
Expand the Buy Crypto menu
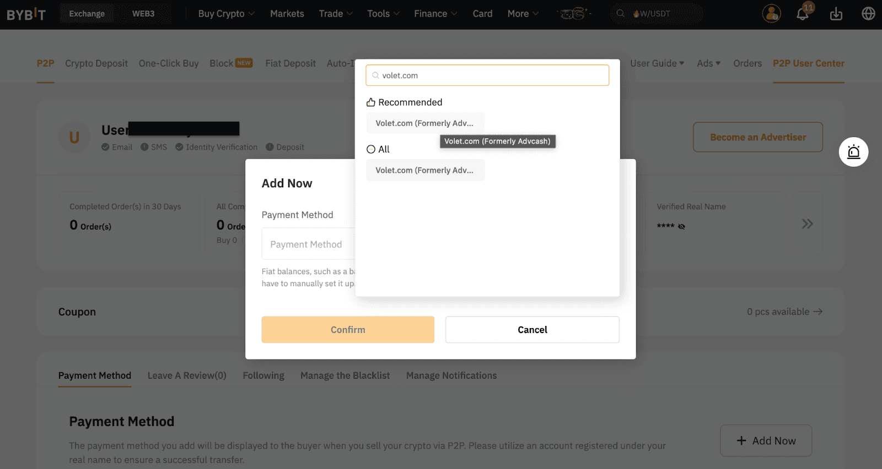227,14
